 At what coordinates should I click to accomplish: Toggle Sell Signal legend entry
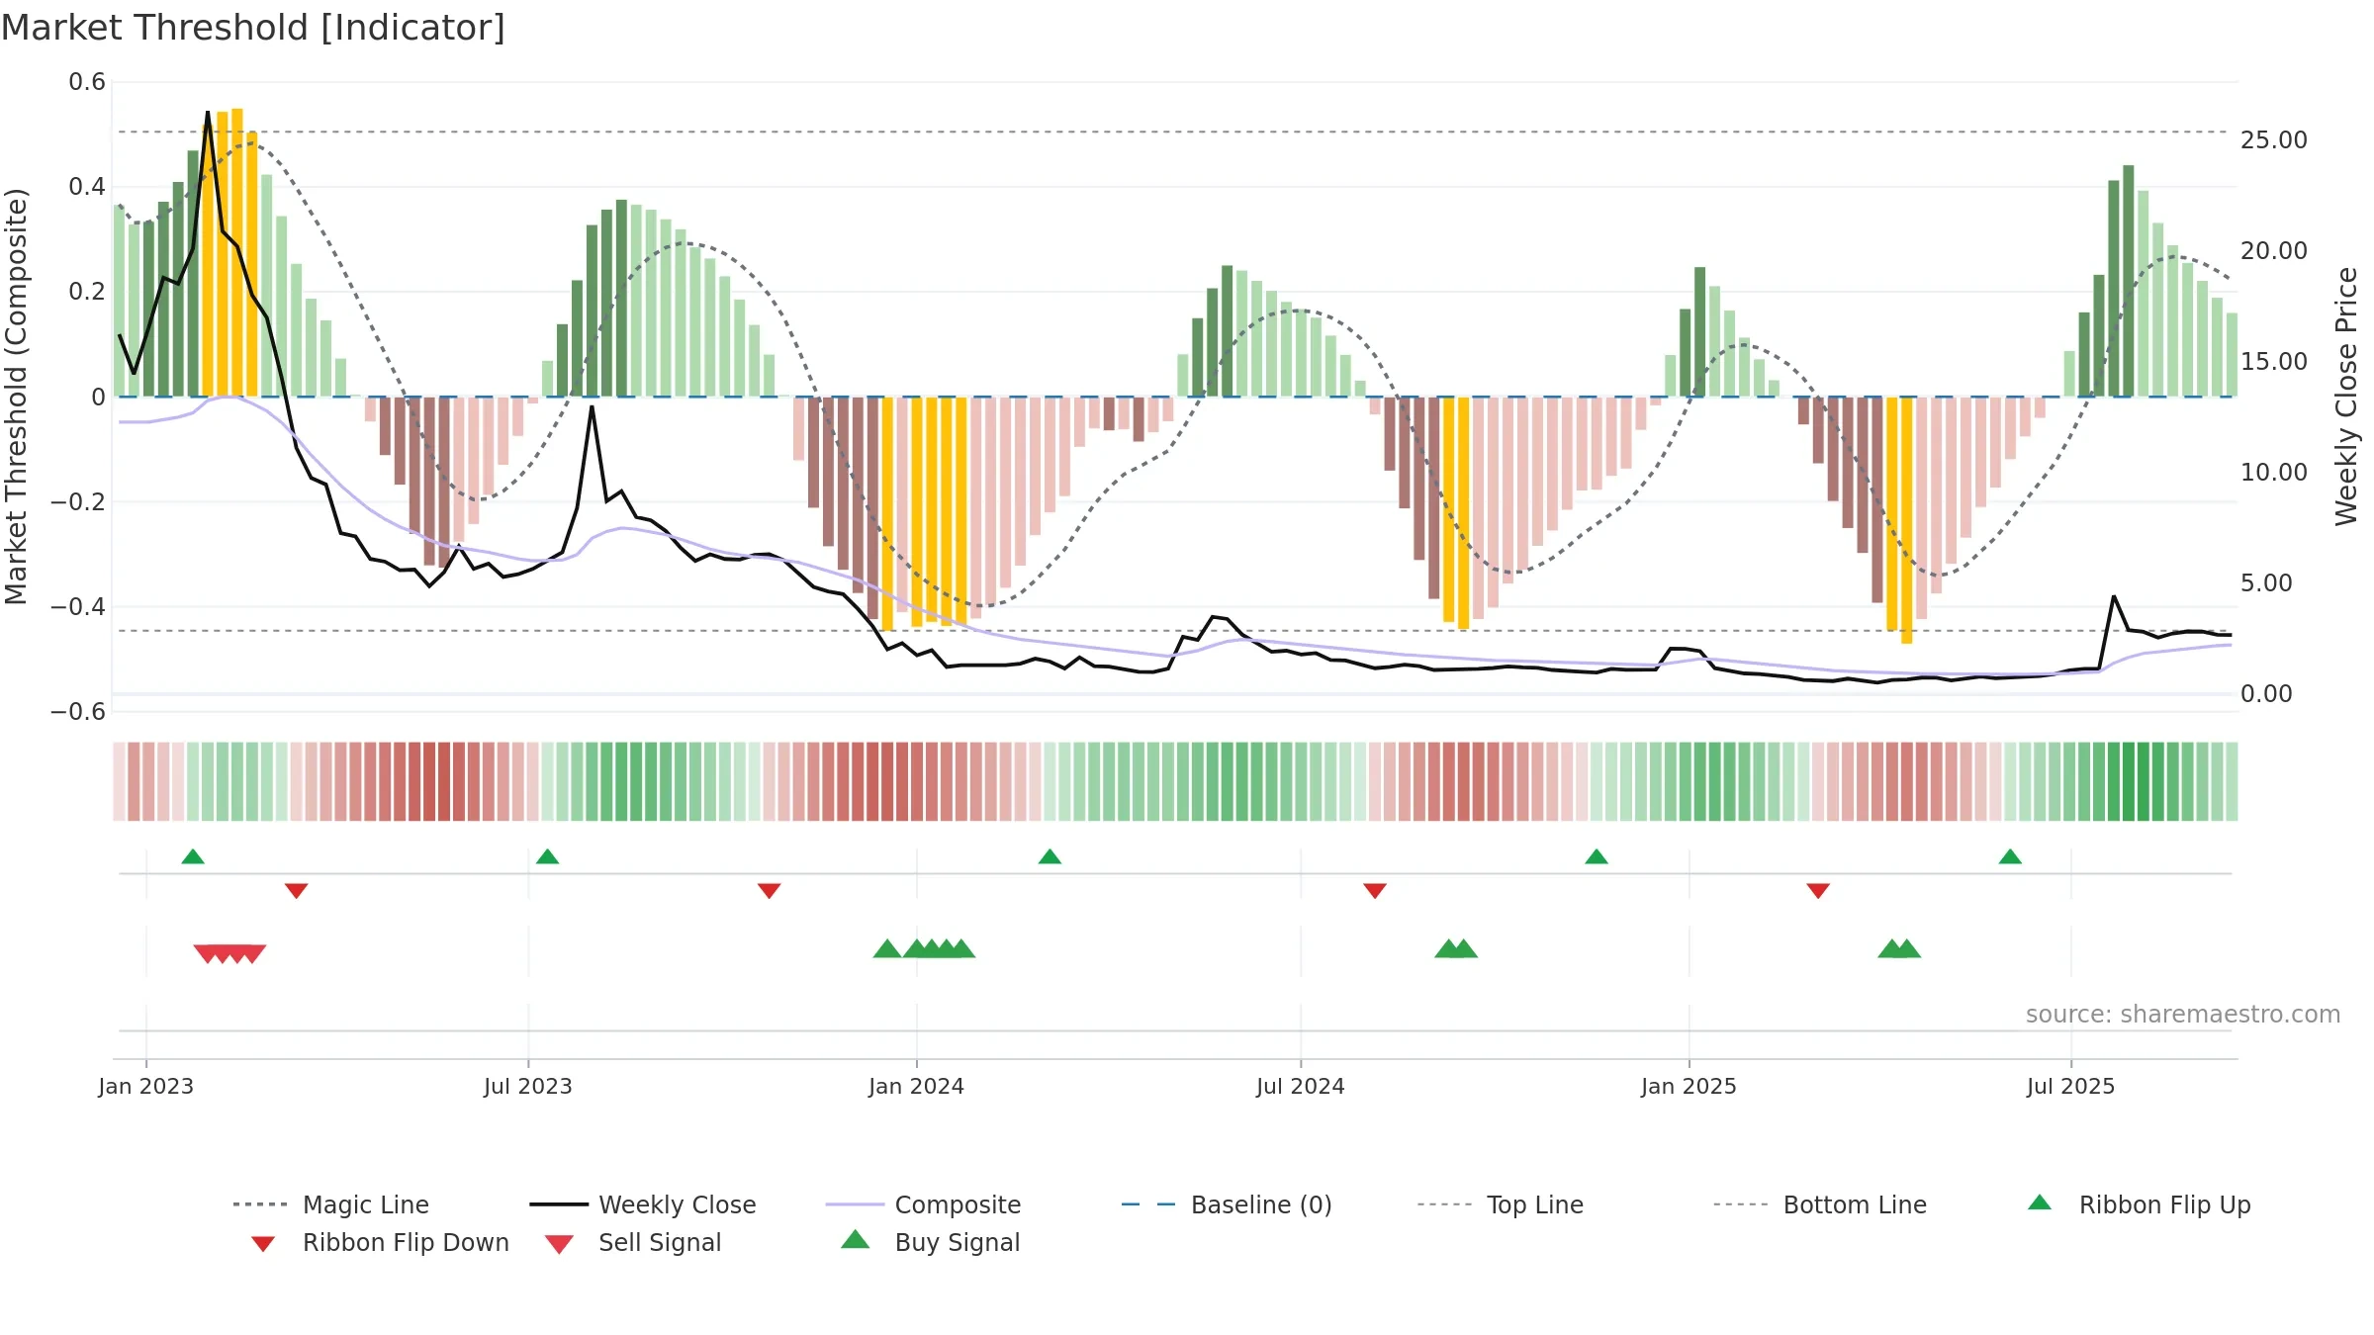pyautogui.click(x=632, y=1242)
